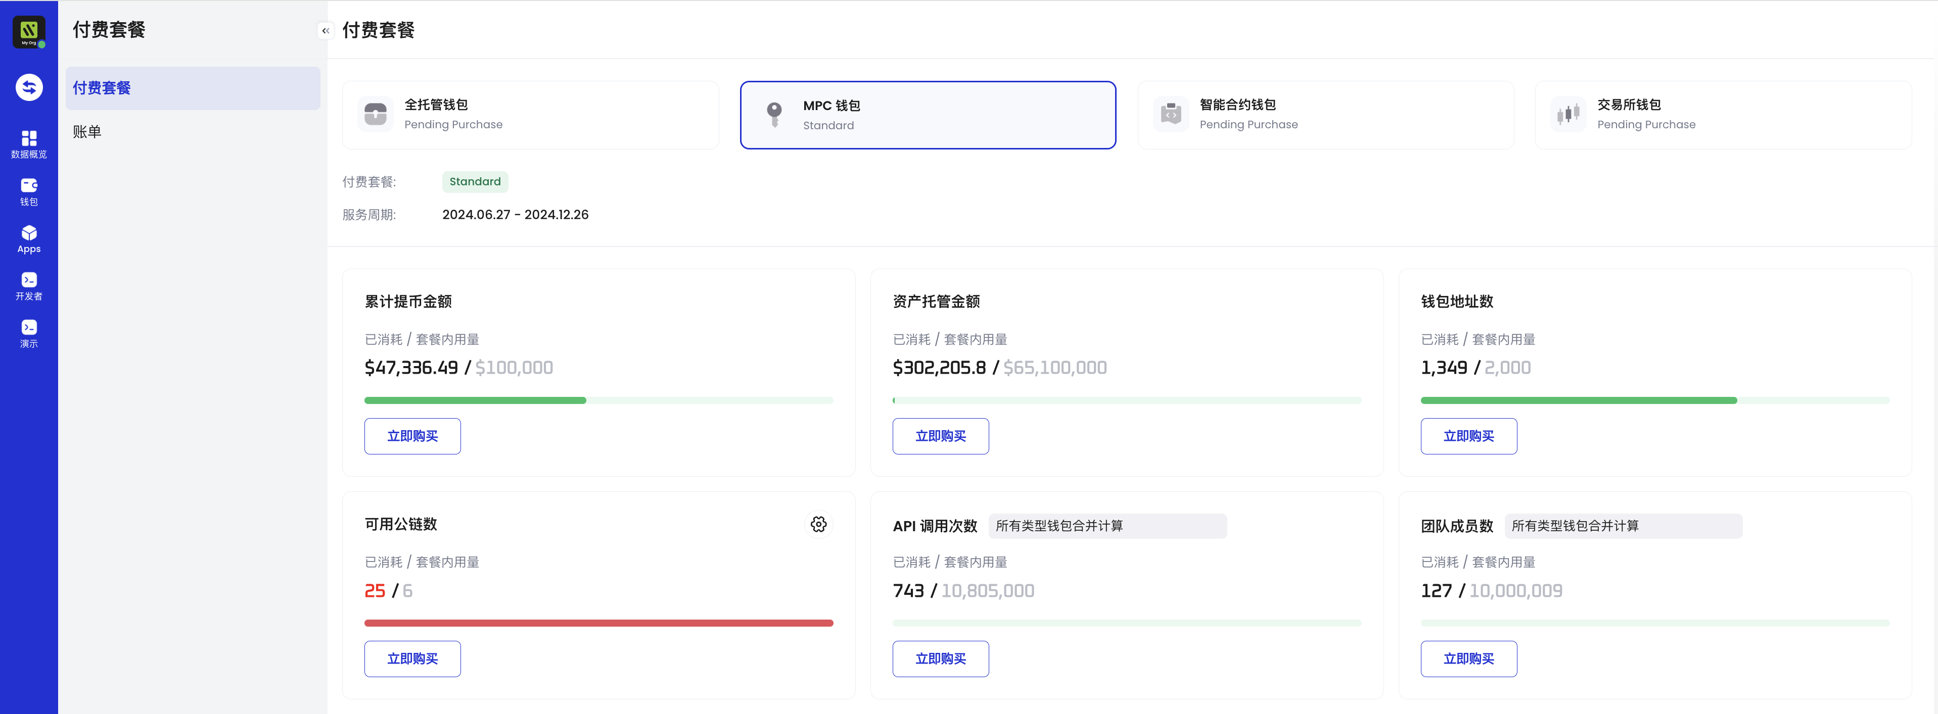
Task: Click the red 可用公链数 progress bar
Action: pos(599,623)
